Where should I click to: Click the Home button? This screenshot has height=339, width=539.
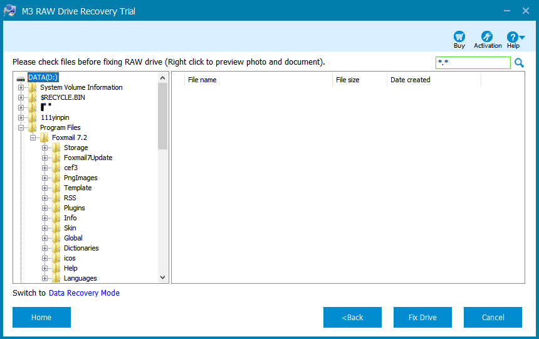[x=41, y=317]
